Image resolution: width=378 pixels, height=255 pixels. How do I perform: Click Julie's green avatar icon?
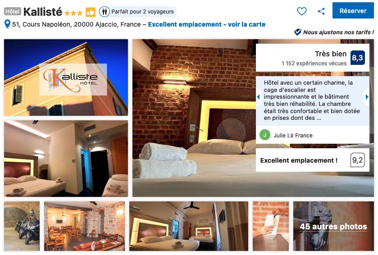[265, 135]
